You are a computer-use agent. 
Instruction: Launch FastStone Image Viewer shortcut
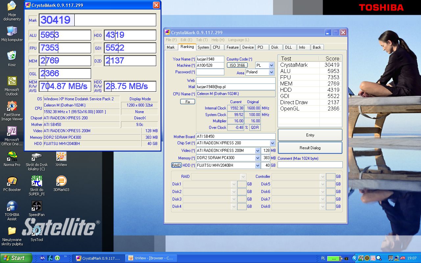[x=12, y=111]
